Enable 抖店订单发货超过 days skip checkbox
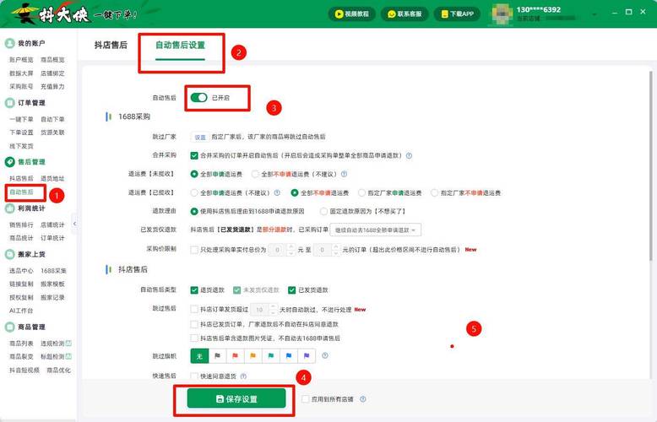 [194, 309]
